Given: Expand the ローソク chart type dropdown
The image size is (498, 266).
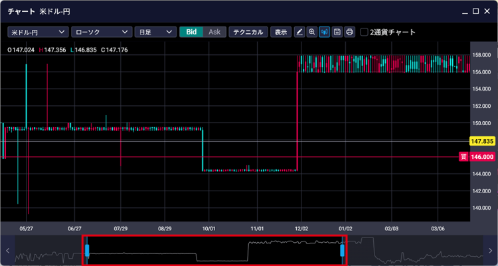Looking at the screenshot, I should [x=100, y=32].
